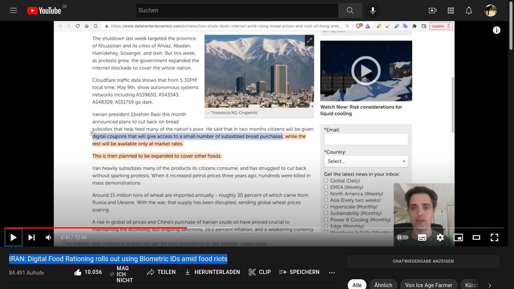Skip to next video

tap(31, 237)
